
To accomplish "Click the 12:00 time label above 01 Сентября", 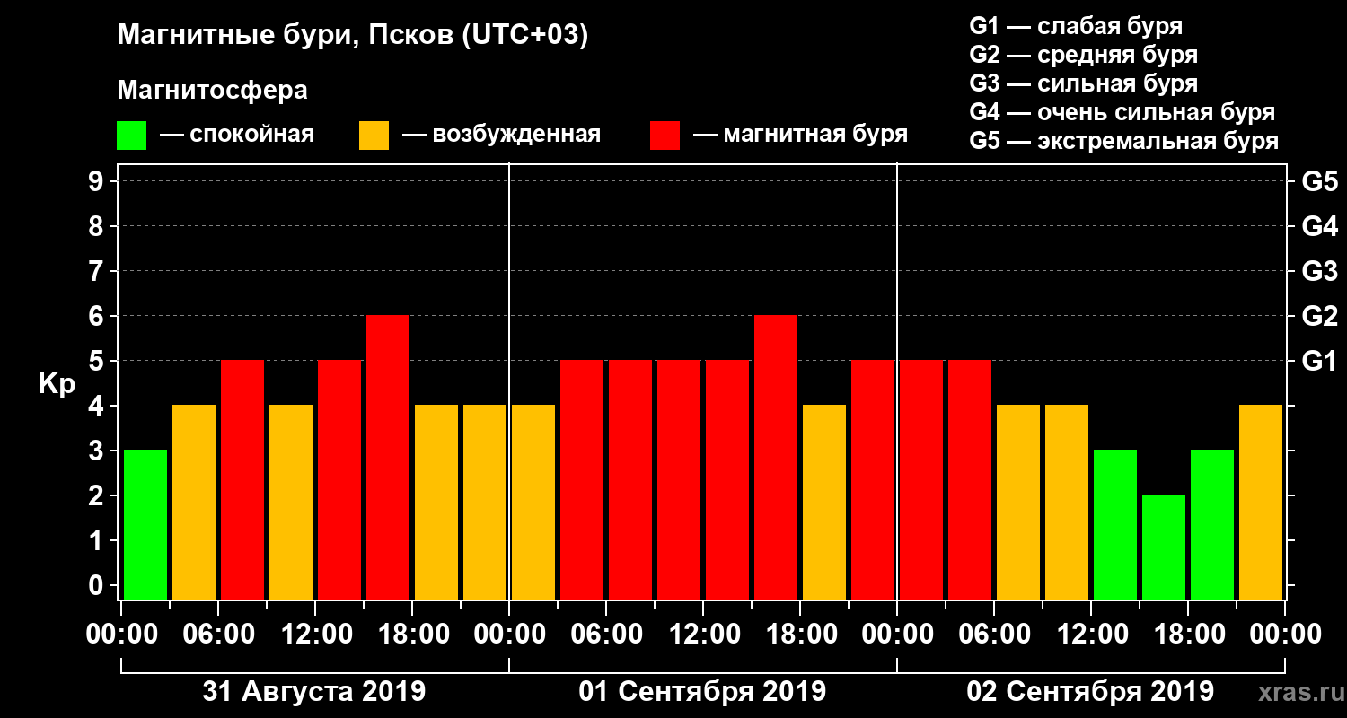I will pos(703,634).
